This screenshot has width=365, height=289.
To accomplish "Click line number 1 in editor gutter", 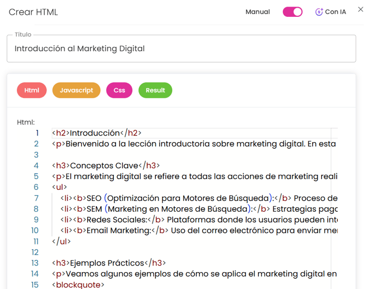I will pos(36,133).
